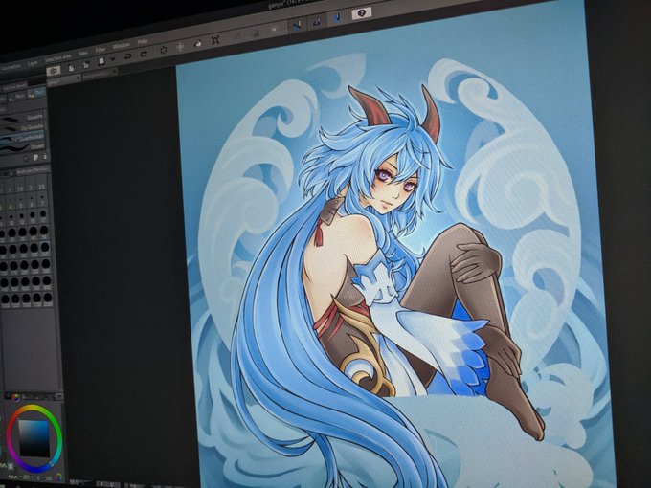Toggle snap to ruler icon

click(x=298, y=25)
